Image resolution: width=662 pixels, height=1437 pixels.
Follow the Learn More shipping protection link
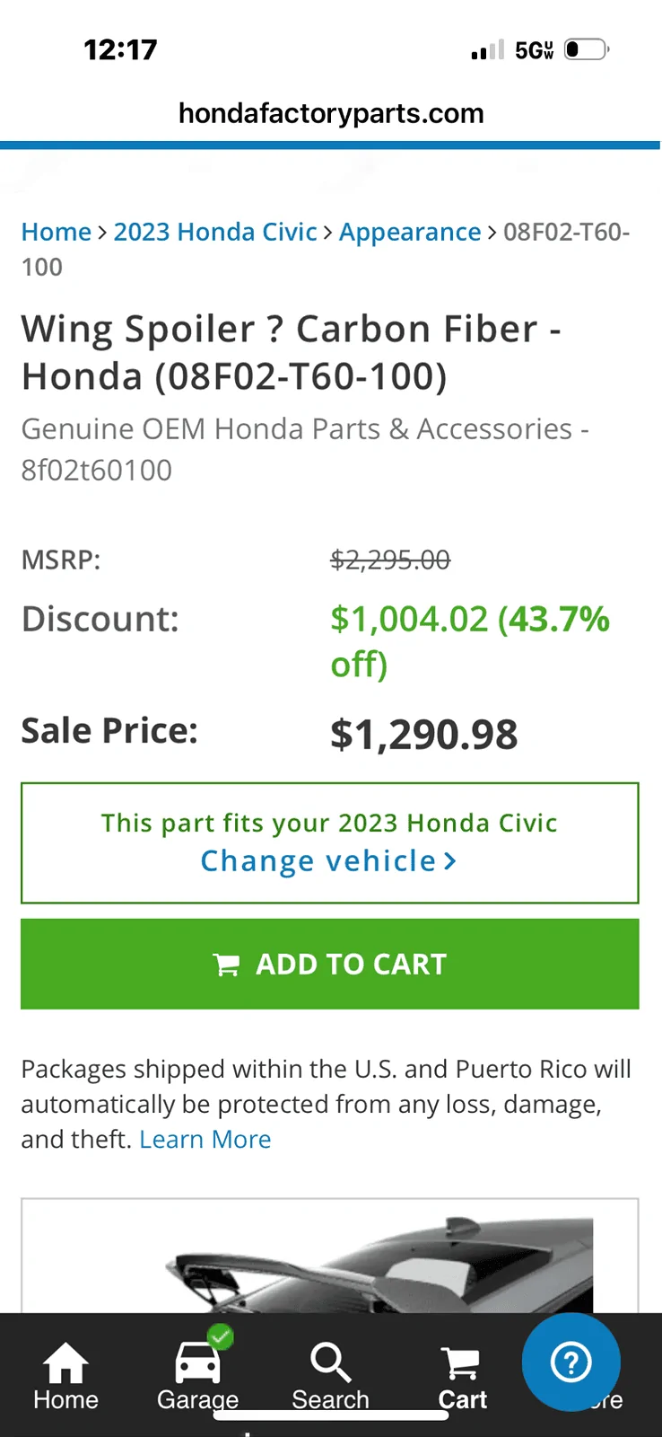205,1139
